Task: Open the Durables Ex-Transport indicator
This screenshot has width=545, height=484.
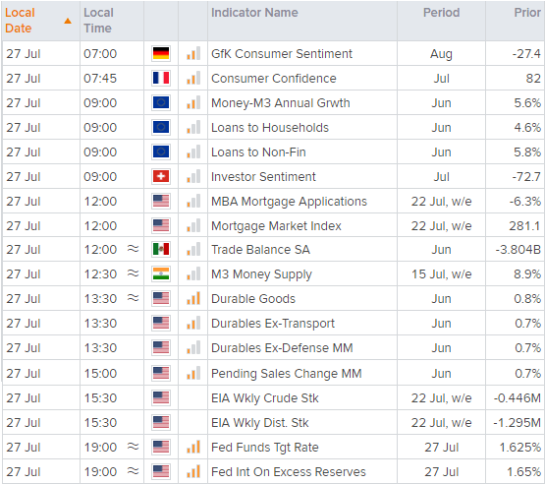Action: point(273,324)
